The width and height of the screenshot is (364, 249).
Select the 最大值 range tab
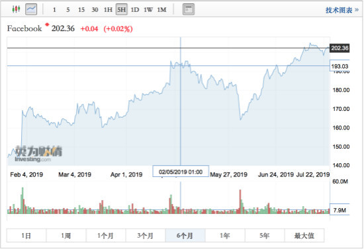pyautogui.click(x=304, y=236)
